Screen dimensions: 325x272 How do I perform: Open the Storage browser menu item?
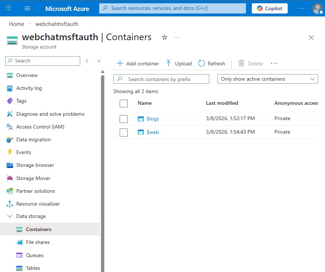tap(35, 165)
